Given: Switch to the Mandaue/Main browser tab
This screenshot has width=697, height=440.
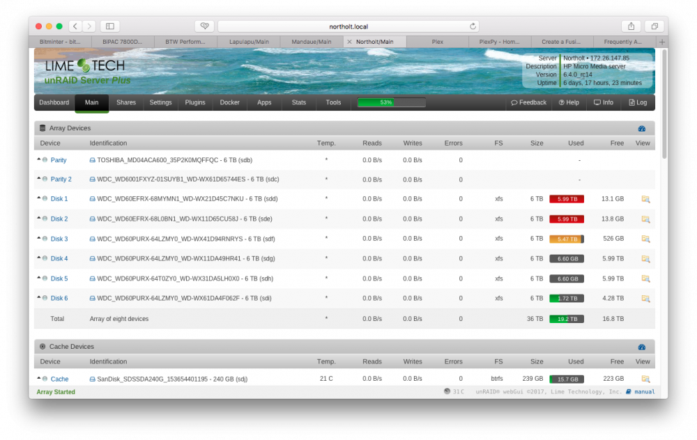Looking at the screenshot, I should pyautogui.click(x=312, y=42).
